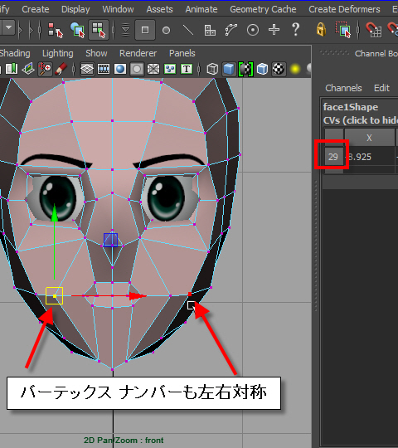
Task: Open the Edit menu in Channel Box
Action: pos(381,88)
